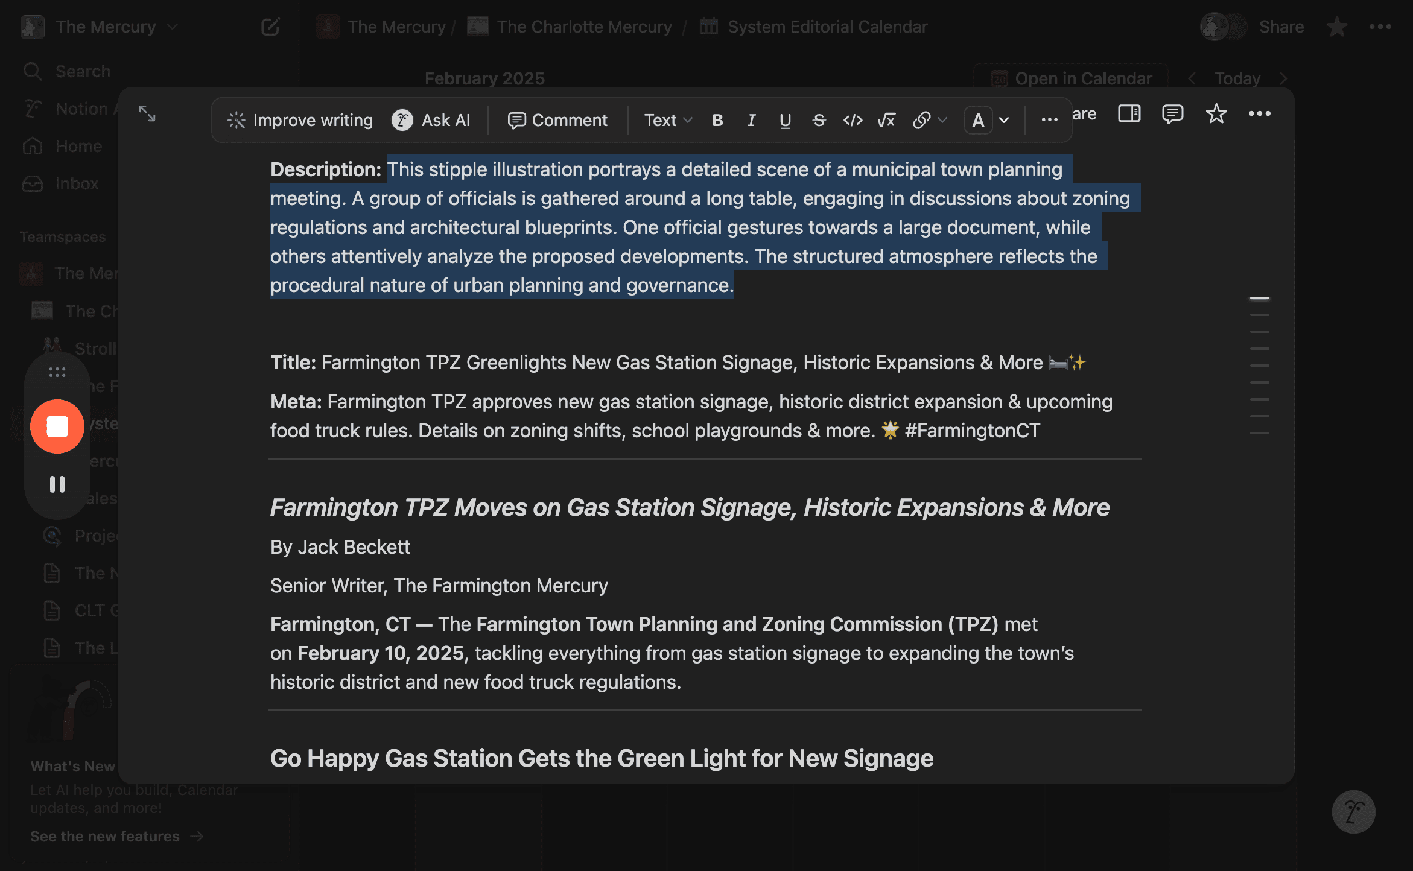Click Improve writing AI option
Image resolution: width=1413 pixels, height=871 pixels.
300,121
